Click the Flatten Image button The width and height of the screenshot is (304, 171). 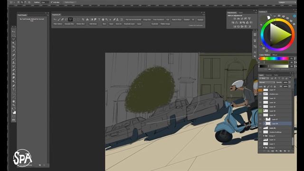165,24
